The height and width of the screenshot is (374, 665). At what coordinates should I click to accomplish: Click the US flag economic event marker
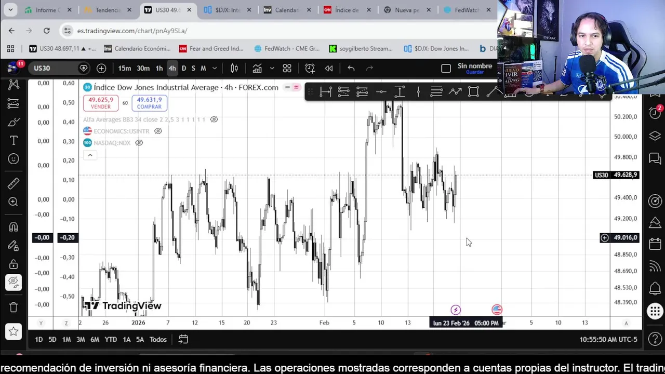tap(497, 310)
